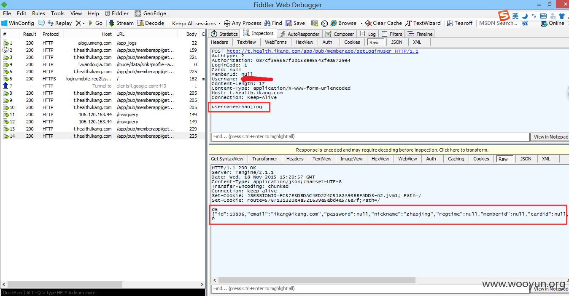Image resolution: width=569 pixels, height=296 pixels.
Task: Select response ImageView tab
Action: click(x=351, y=159)
